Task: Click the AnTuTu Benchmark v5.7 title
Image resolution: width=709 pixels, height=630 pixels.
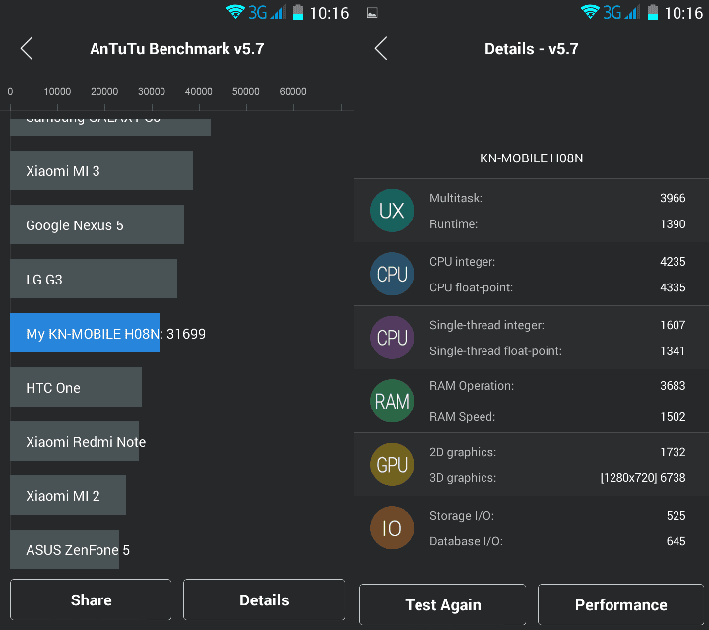Action: pos(177,49)
